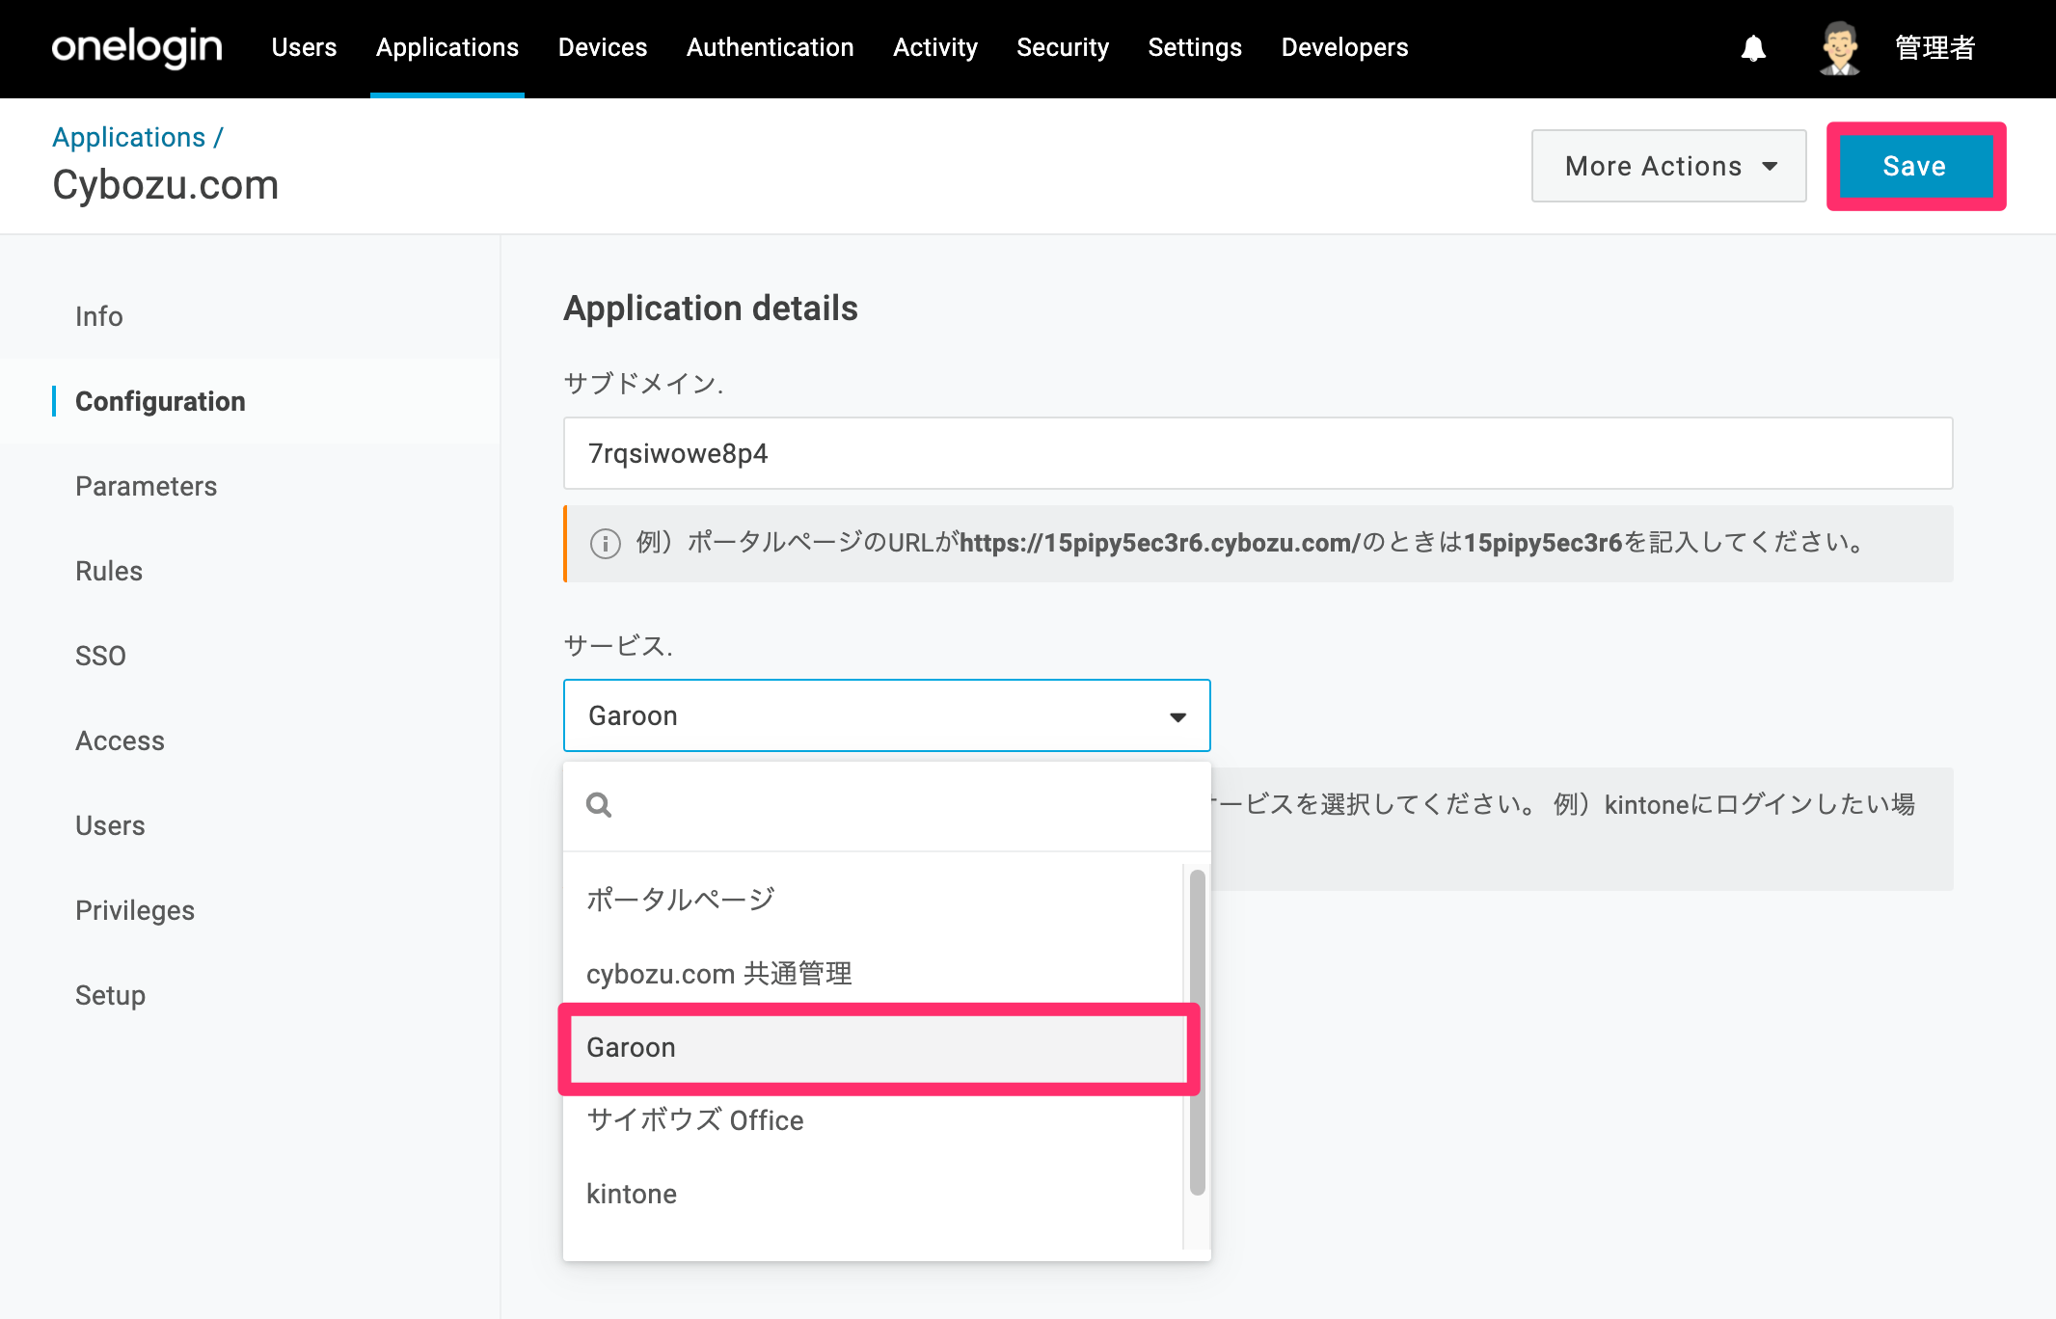Open the Applications top menu
This screenshot has width=2056, height=1319.
click(447, 47)
